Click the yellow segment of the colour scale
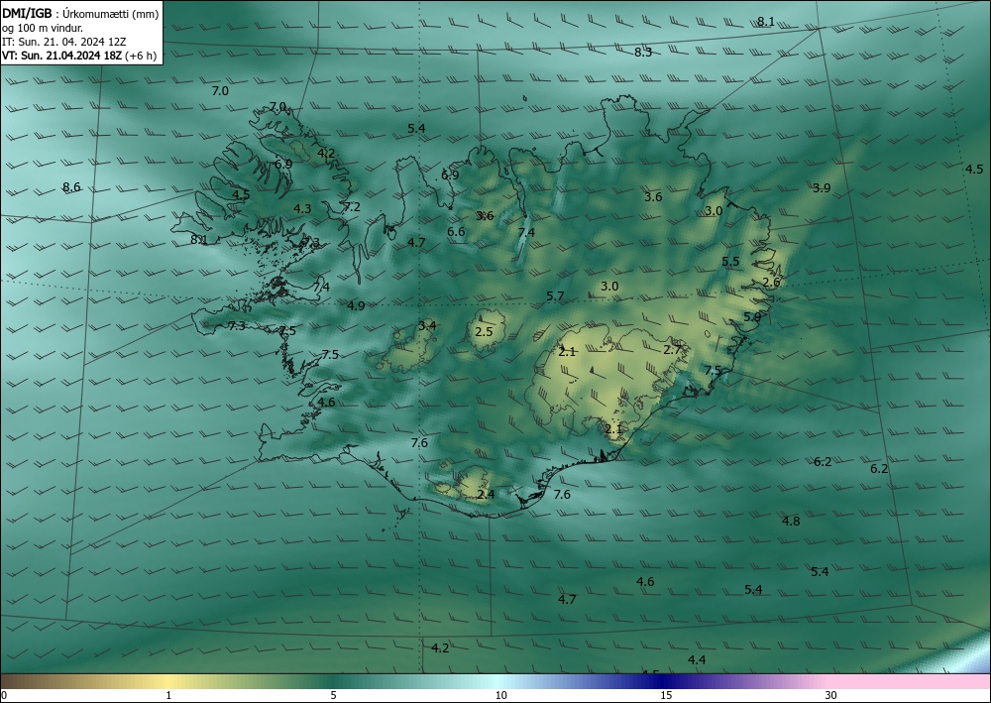Viewport: 991px width, 703px height. (x=168, y=681)
